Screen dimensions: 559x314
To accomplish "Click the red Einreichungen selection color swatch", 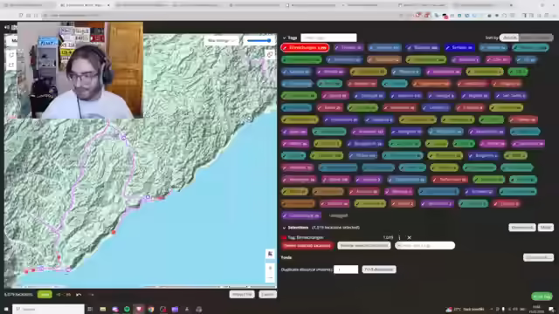I will pos(284,237).
